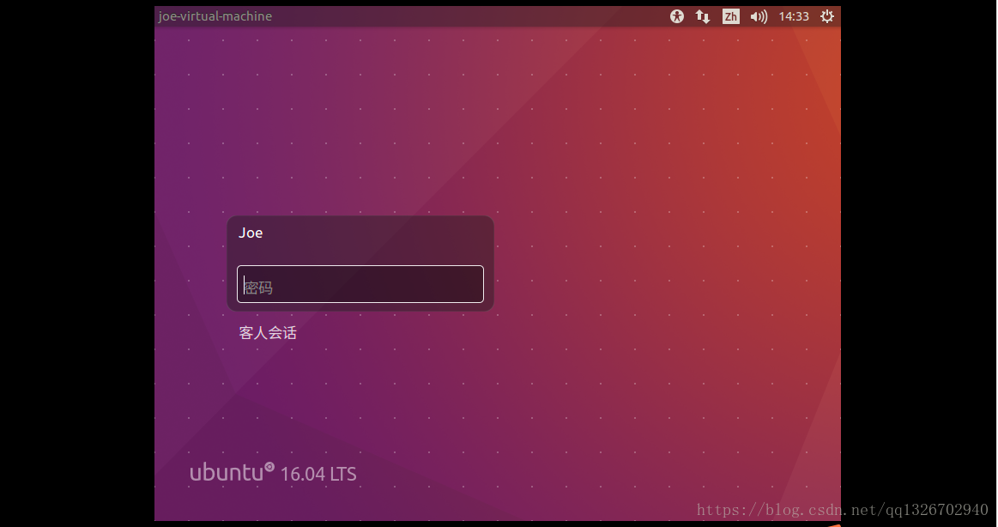The width and height of the screenshot is (998, 527).
Task: Focus the 密码 password field
Action: click(360, 284)
